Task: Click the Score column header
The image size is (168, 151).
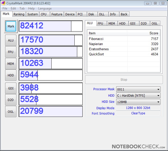Action: coord(144,33)
